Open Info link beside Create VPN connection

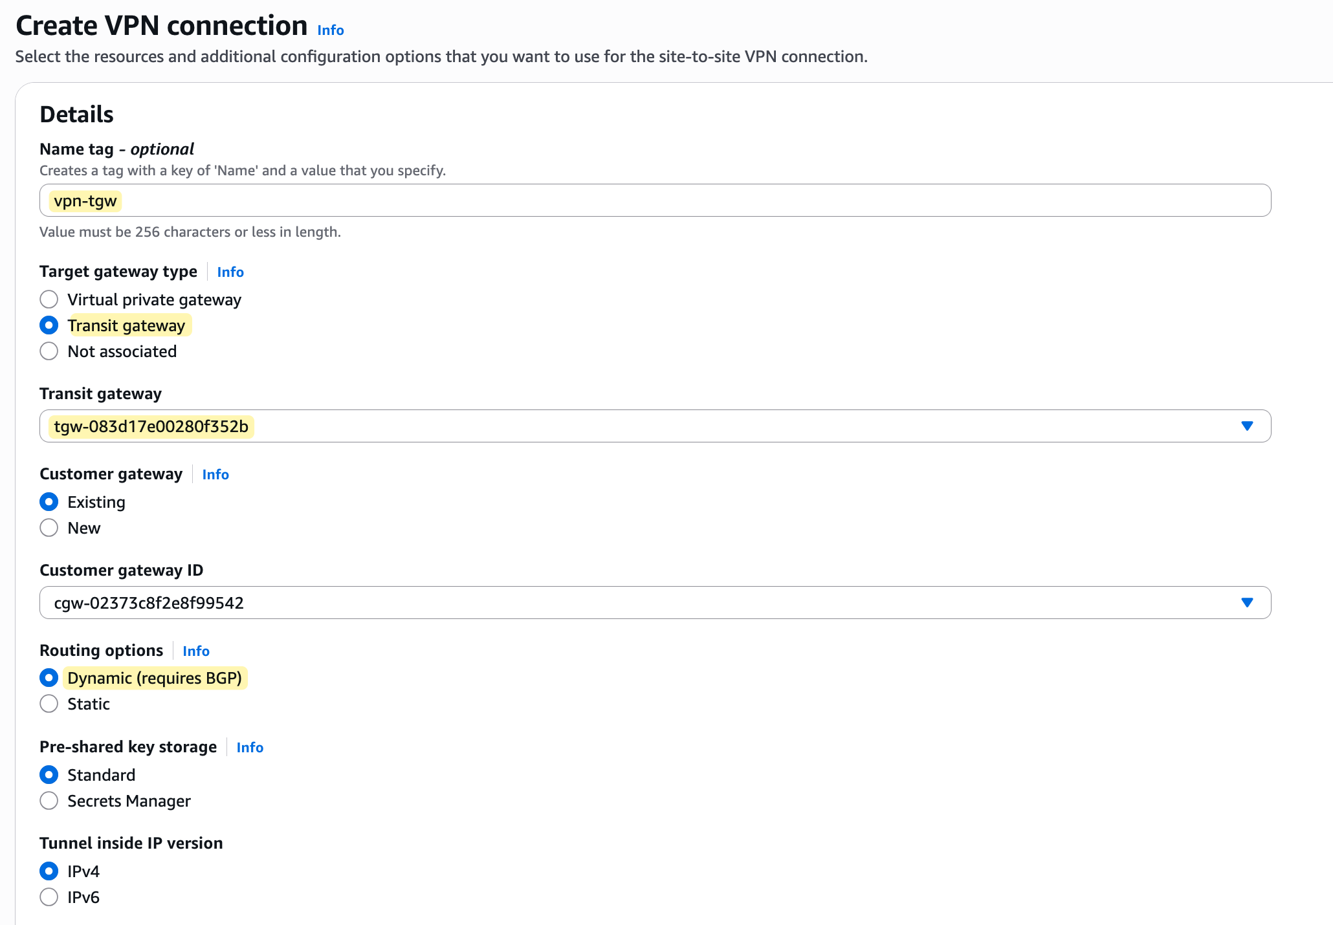(x=330, y=30)
